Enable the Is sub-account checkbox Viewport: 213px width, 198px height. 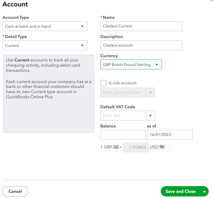[x=103, y=83]
